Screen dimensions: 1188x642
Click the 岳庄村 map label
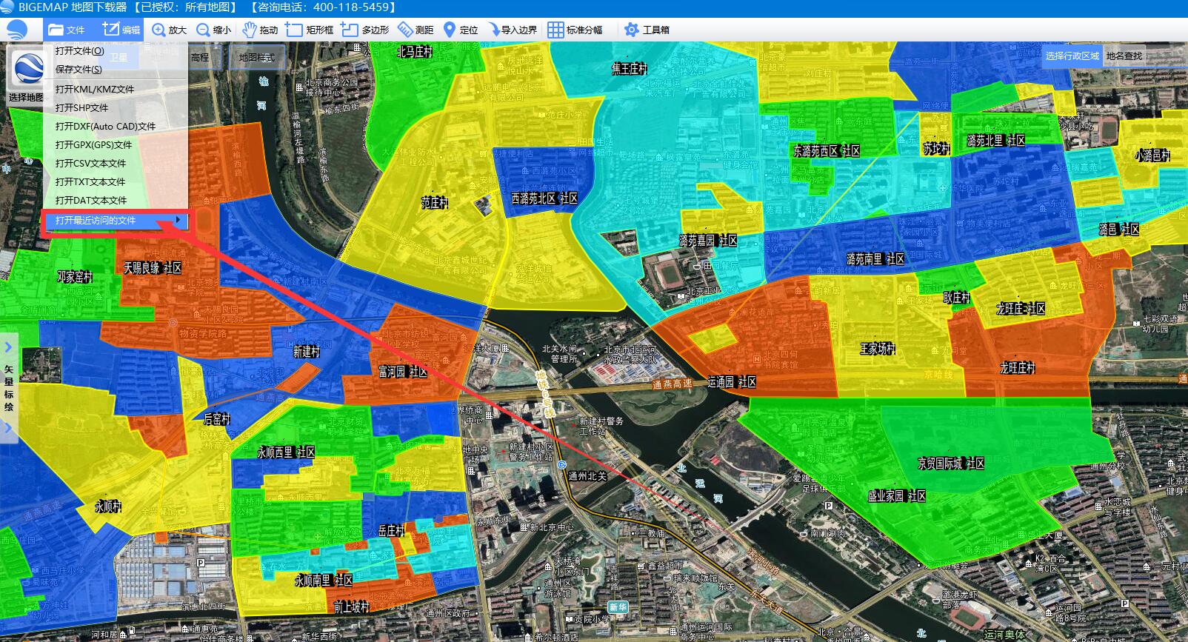point(391,531)
